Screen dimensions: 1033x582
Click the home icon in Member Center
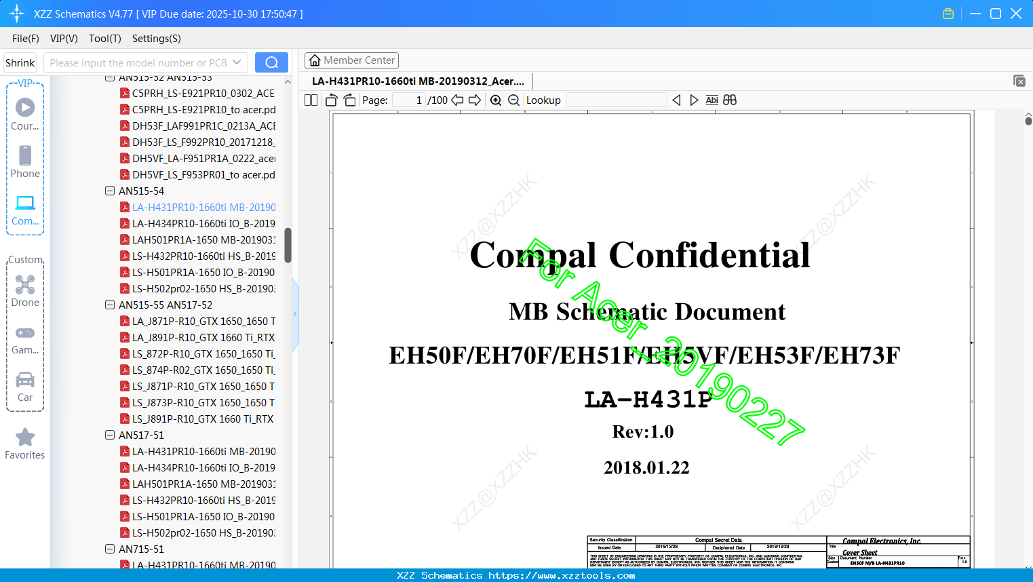click(315, 60)
